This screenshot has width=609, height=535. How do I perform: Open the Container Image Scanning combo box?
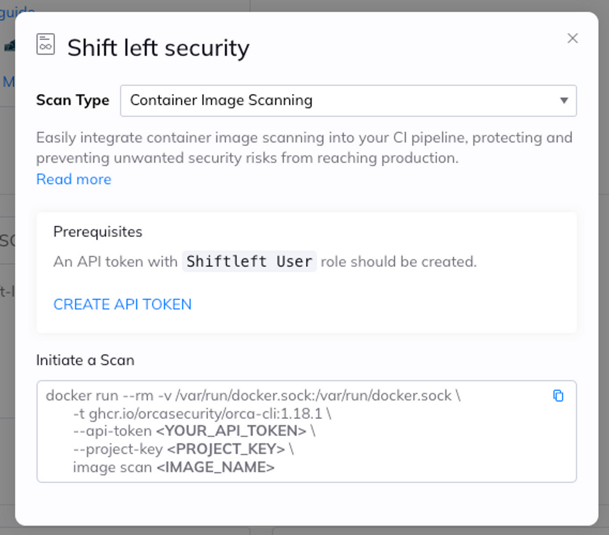[x=348, y=101]
